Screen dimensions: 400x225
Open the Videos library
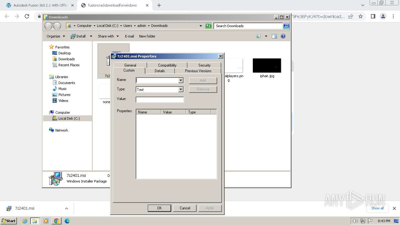point(63,101)
